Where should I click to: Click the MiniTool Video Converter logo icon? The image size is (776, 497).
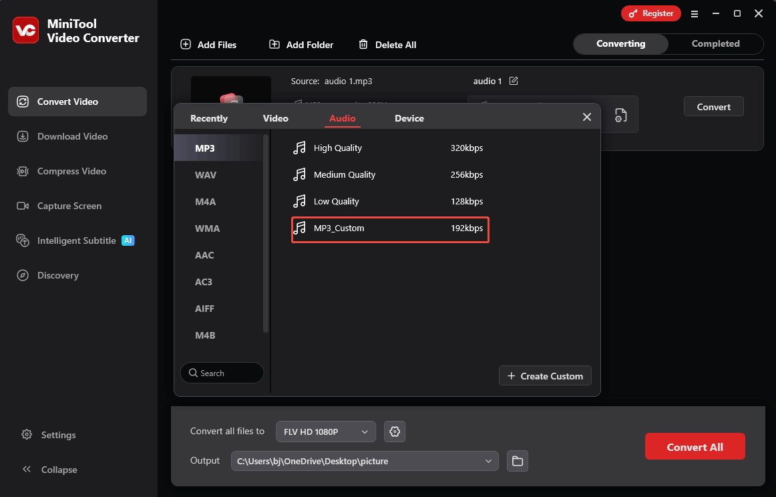[x=26, y=30]
